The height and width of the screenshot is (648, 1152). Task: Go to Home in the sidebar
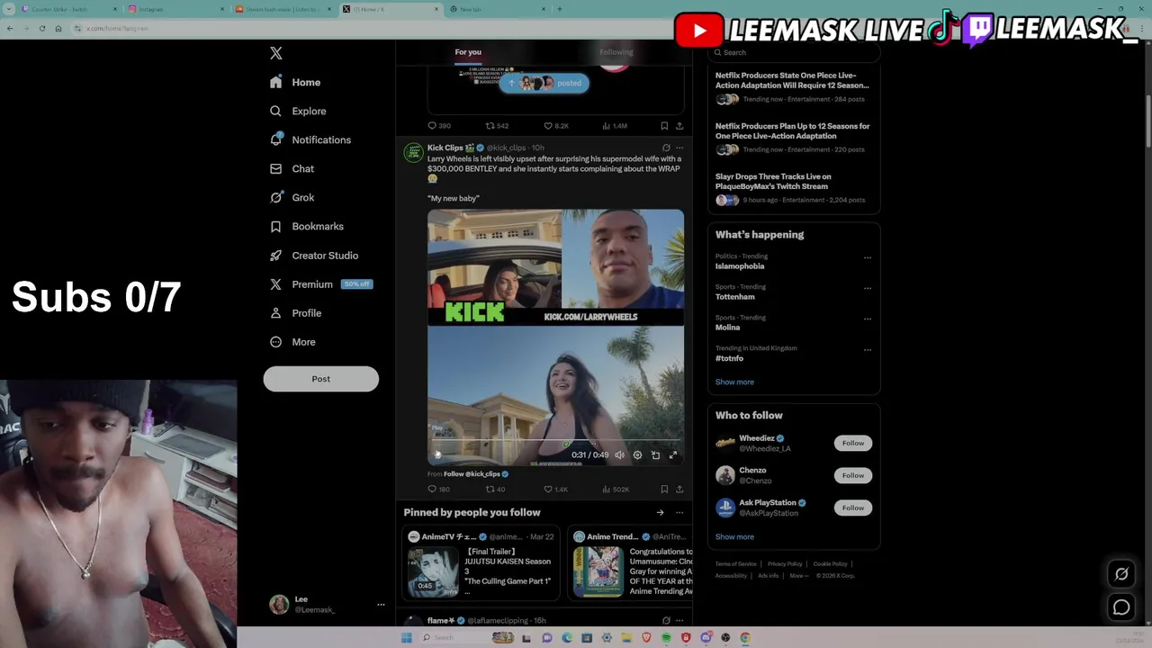click(296, 82)
